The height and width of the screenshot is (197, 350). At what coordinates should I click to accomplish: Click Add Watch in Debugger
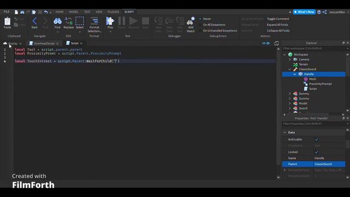pyautogui.click(x=191, y=25)
